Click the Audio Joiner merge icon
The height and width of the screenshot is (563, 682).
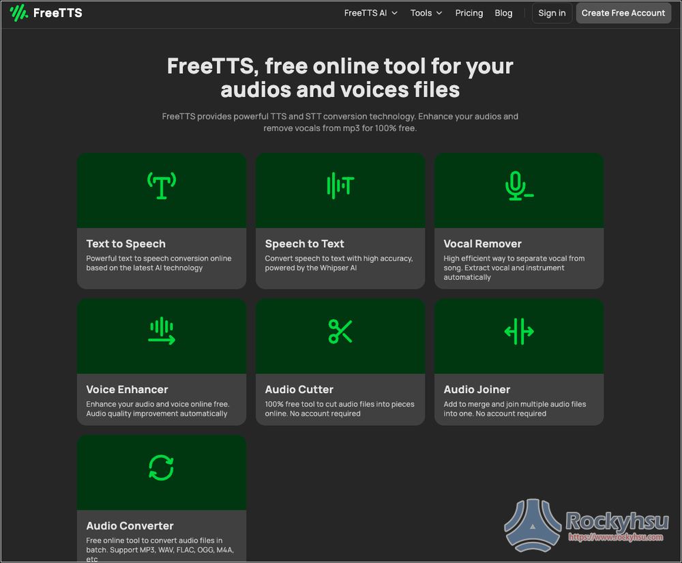pyautogui.click(x=519, y=331)
